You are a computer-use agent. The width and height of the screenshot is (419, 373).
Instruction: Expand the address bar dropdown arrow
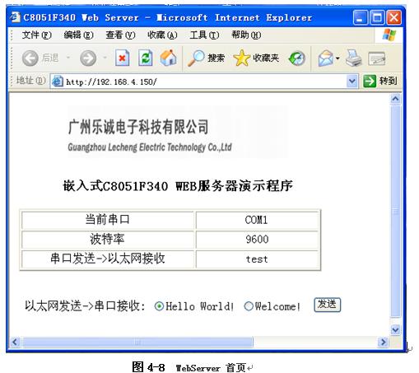point(352,82)
